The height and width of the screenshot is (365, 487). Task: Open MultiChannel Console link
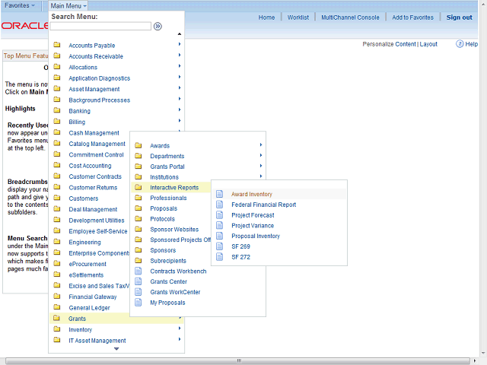pyautogui.click(x=350, y=17)
